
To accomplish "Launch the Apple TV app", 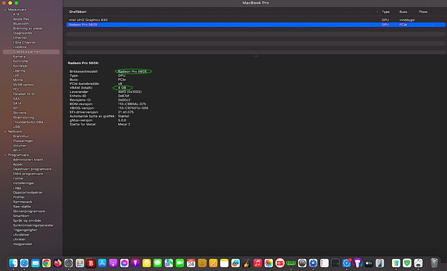I will [369, 263].
